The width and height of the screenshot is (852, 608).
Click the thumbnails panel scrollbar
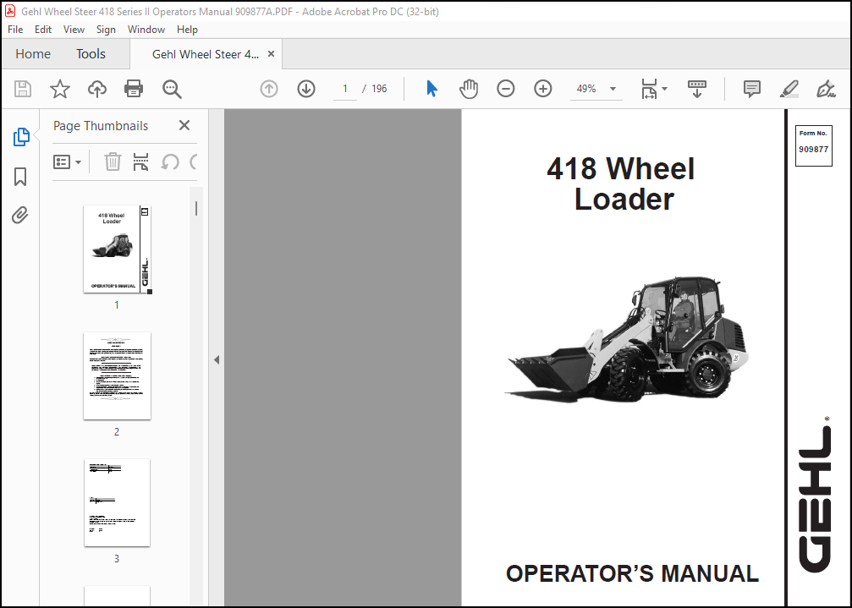196,209
